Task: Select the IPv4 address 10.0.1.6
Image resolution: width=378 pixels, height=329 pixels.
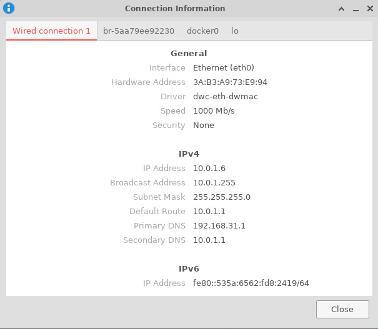Action: (x=209, y=169)
